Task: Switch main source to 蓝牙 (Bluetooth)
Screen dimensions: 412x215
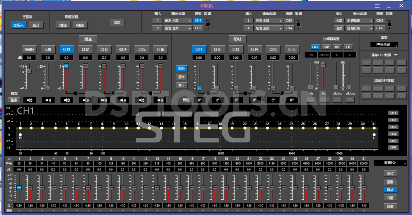Action: click(x=36, y=24)
